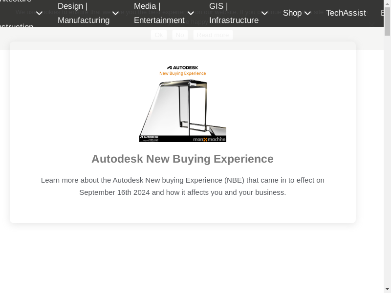The image size is (391, 293).
Task: Click the NBE description paragraph text
Action: pos(182,186)
